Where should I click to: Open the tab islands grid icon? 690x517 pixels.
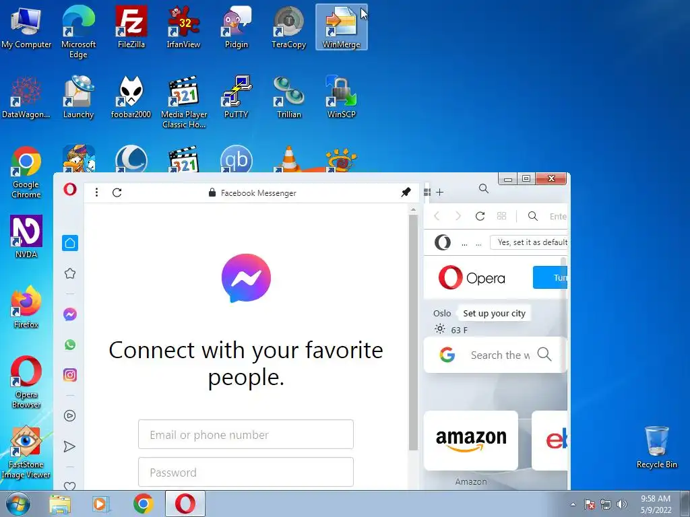427,192
